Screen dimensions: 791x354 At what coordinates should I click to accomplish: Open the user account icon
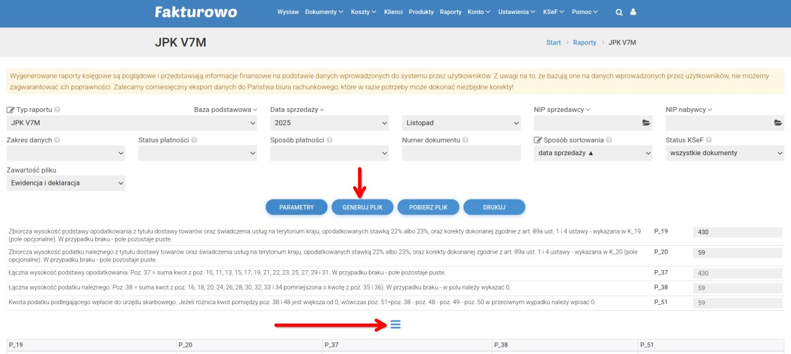(633, 12)
